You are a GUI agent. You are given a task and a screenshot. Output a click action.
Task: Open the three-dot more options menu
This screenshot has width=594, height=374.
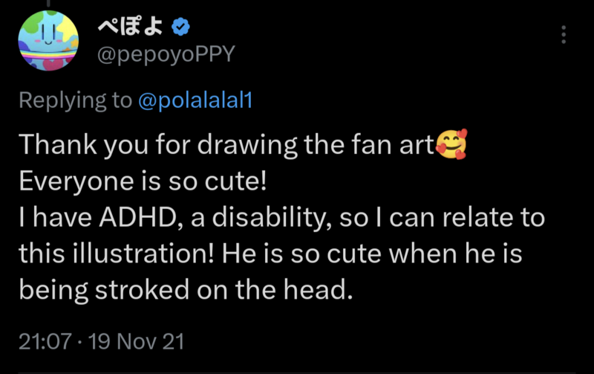[x=564, y=34]
